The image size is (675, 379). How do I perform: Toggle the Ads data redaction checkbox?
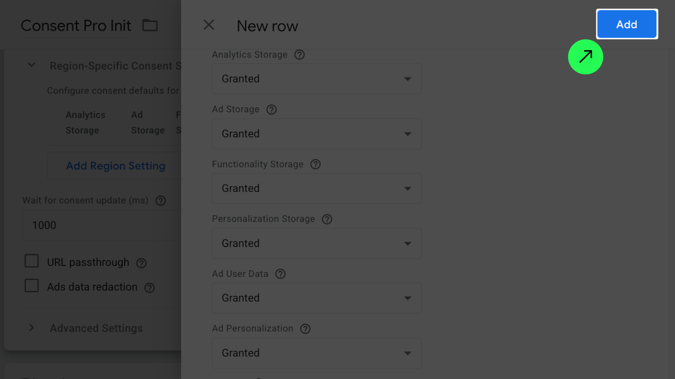[32, 286]
